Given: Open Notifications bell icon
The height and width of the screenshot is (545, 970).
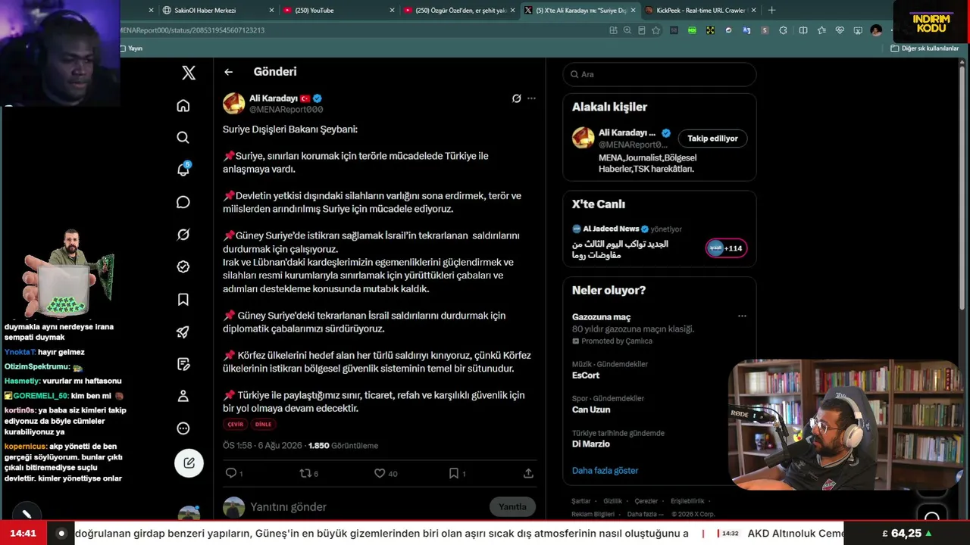Looking at the screenshot, I should [x=183, y=170].
